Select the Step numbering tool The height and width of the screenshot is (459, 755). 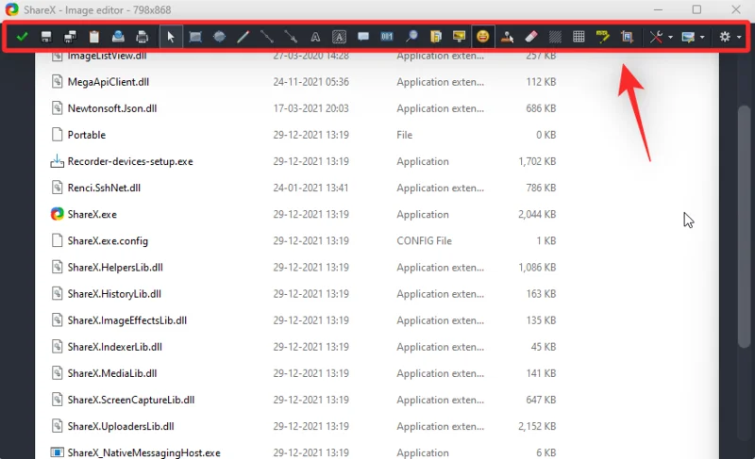click(x=387, y=37)
